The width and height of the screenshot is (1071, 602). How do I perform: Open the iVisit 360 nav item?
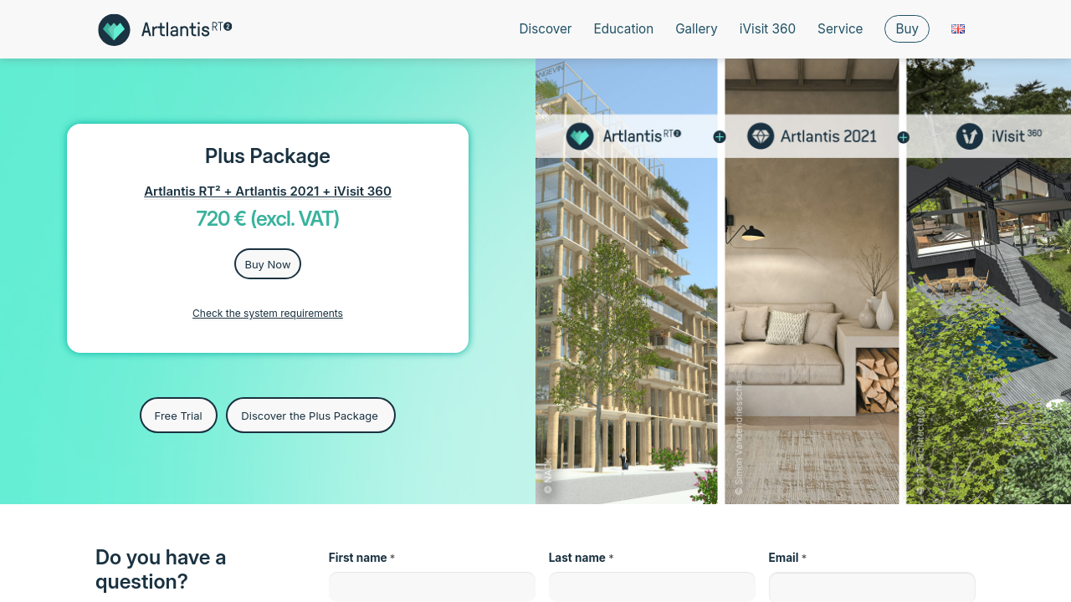[767, 28]
